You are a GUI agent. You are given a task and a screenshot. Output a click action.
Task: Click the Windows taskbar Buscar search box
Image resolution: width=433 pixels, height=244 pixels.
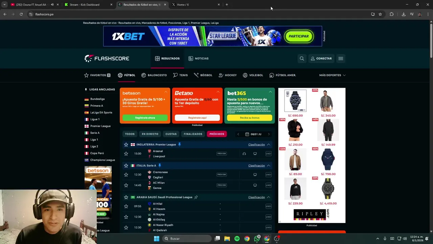(x=187, y=239)
